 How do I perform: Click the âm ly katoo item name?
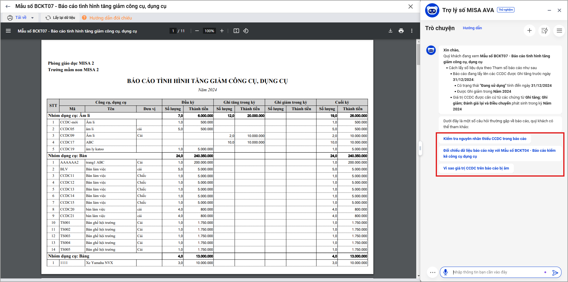95,149
